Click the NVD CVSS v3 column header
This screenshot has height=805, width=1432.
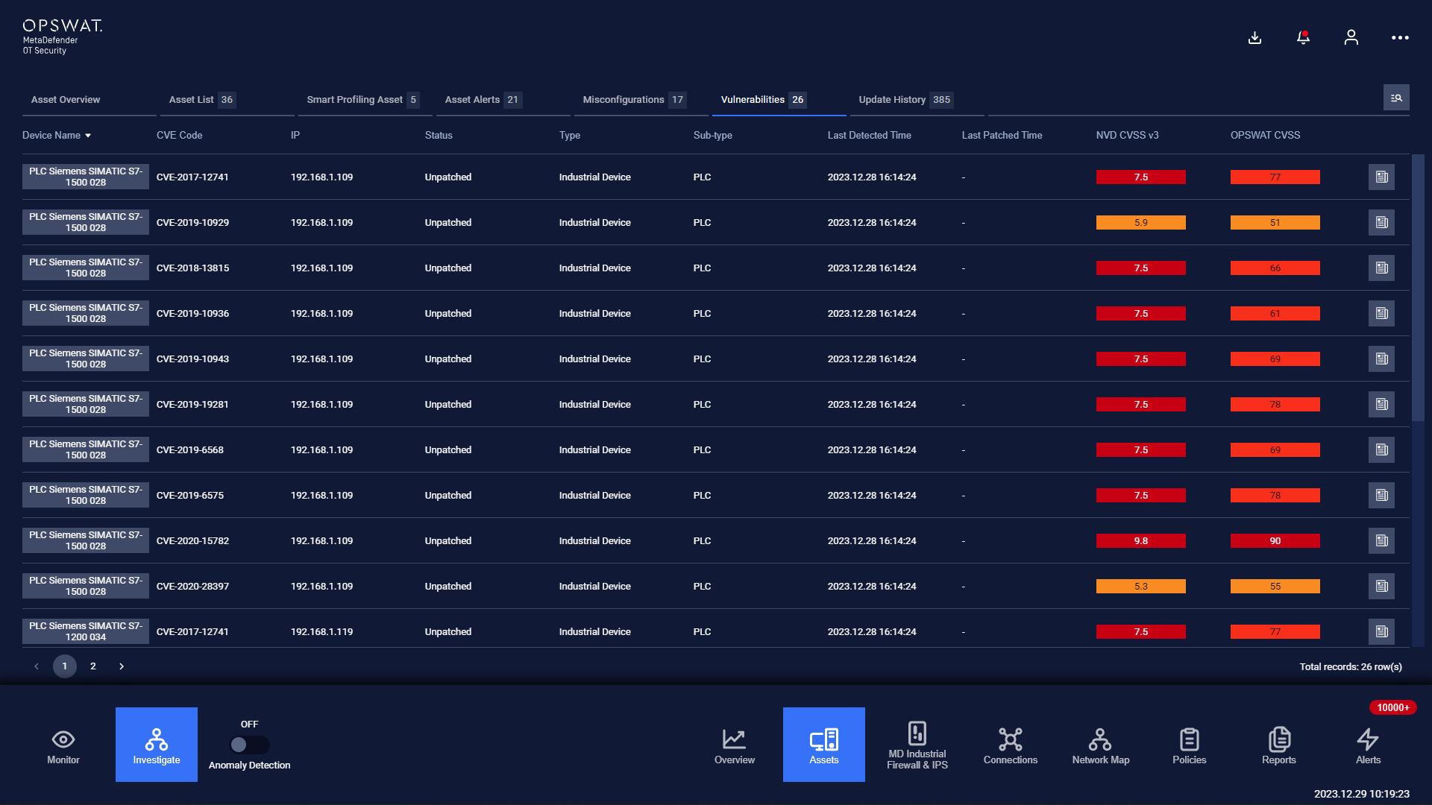1127,135
